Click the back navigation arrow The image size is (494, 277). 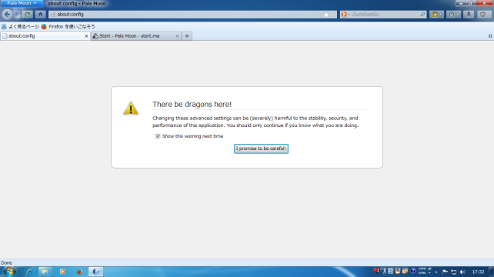tap(7, 14)
